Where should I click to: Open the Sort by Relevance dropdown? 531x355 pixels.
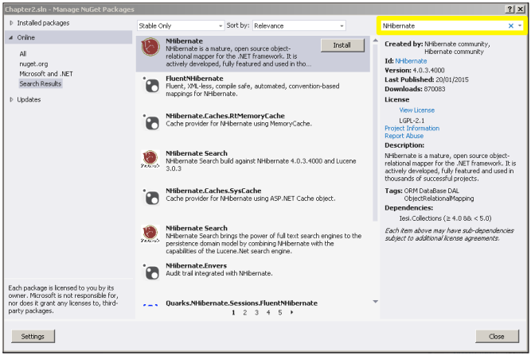(299, 25)
